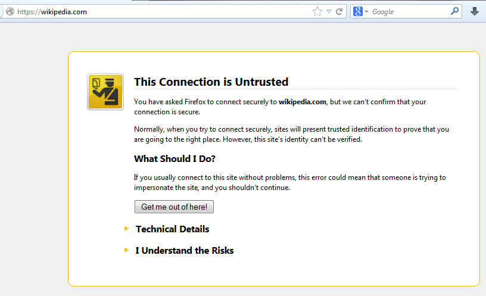486x296 pixels.
Task: Reload the page with refresh icon
Action: coord(339,11)
